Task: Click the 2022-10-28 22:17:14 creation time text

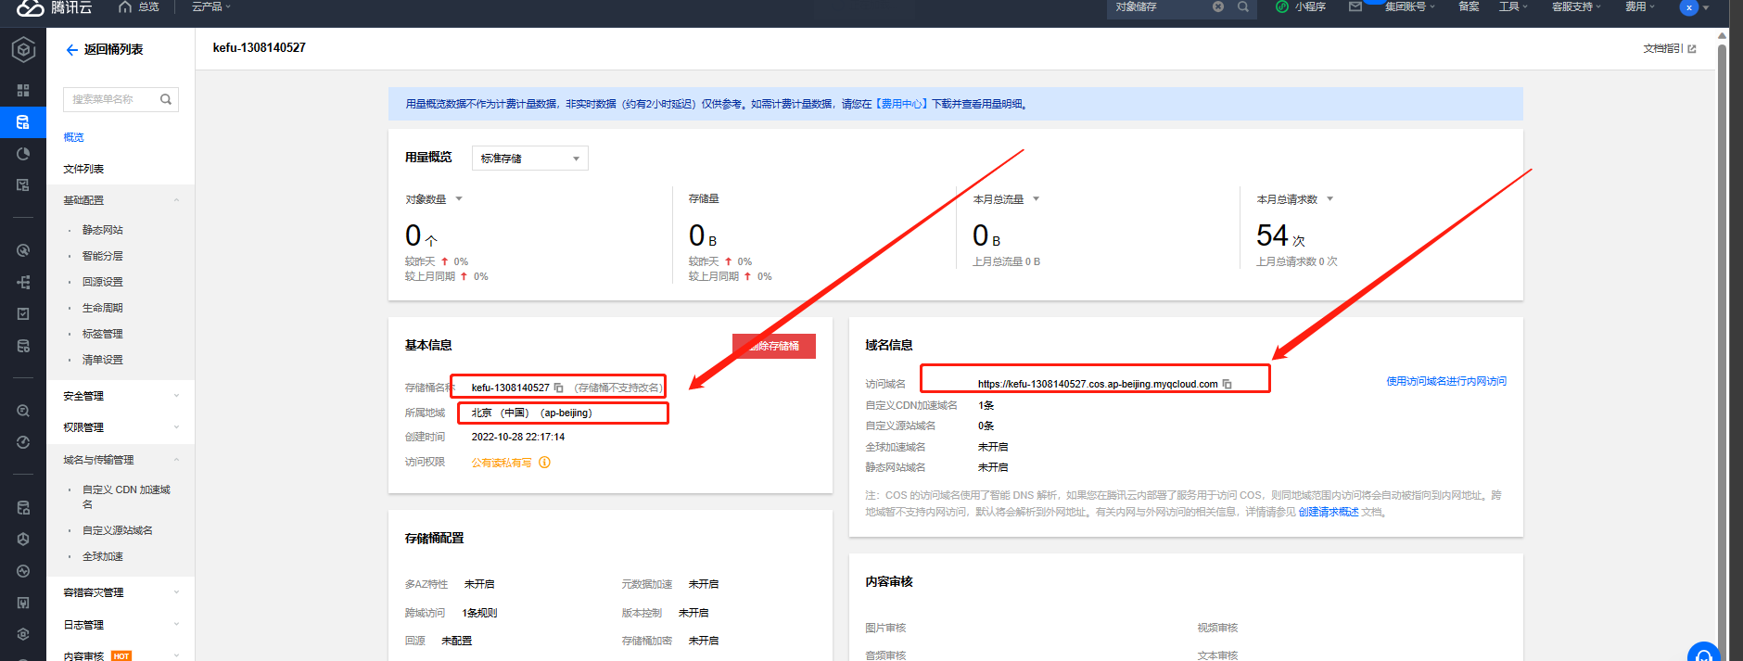Action: [517, 437]
